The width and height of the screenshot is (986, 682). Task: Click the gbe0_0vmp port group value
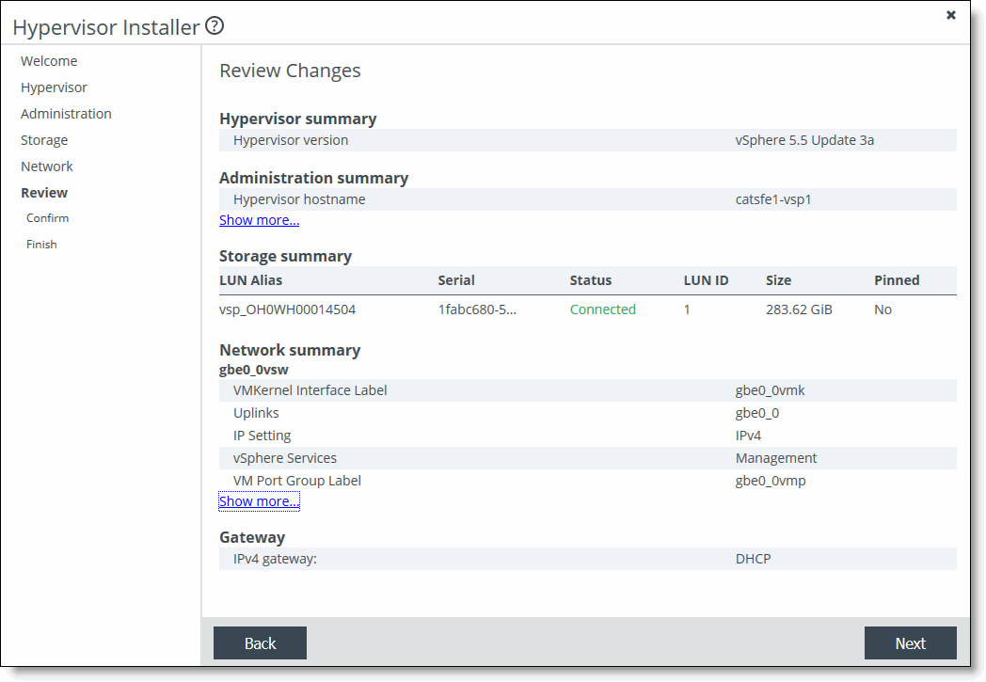(x=771, y=481)
